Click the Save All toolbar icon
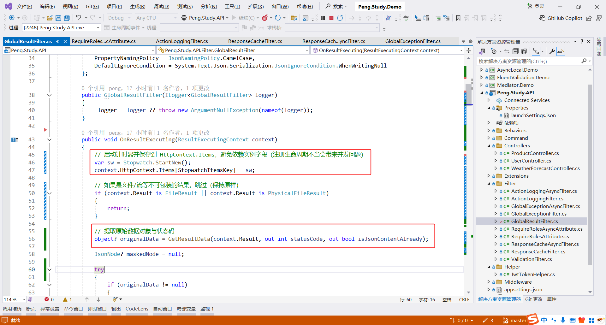The image size is (606, 325). [67, 18]
